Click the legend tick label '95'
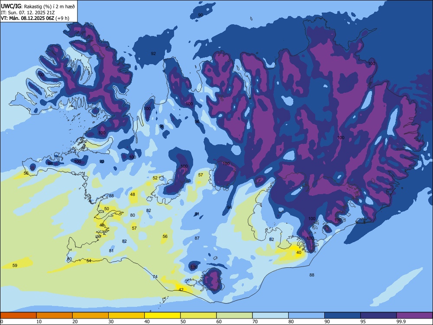This screenshot has width=433, height=325. pos(363,322)
